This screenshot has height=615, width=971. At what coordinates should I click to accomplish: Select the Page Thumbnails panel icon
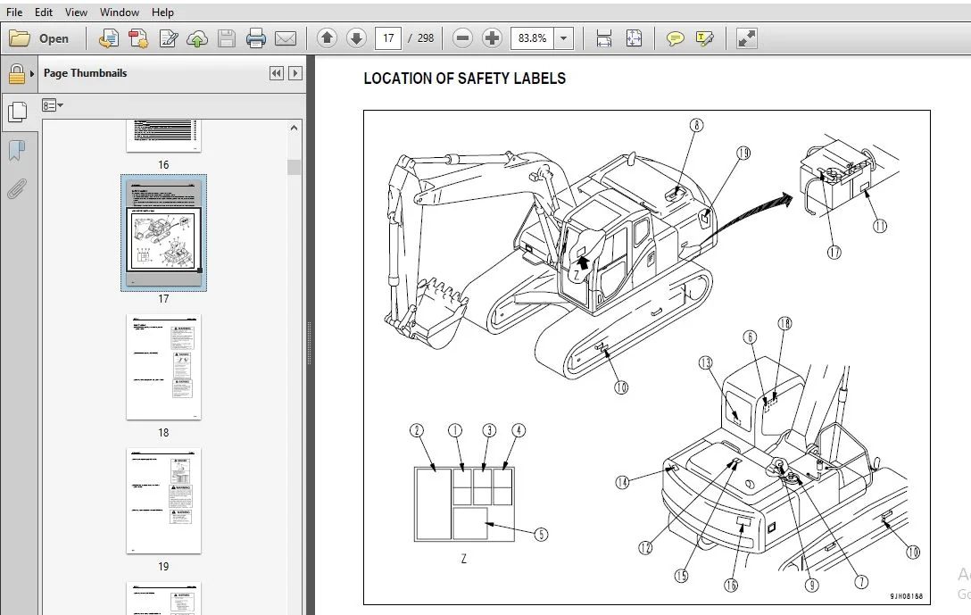pyautogui.click(x=17, y=112)
